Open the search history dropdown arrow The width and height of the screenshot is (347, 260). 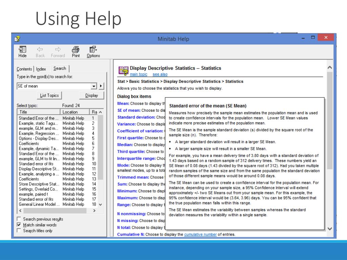click(94, 86)
